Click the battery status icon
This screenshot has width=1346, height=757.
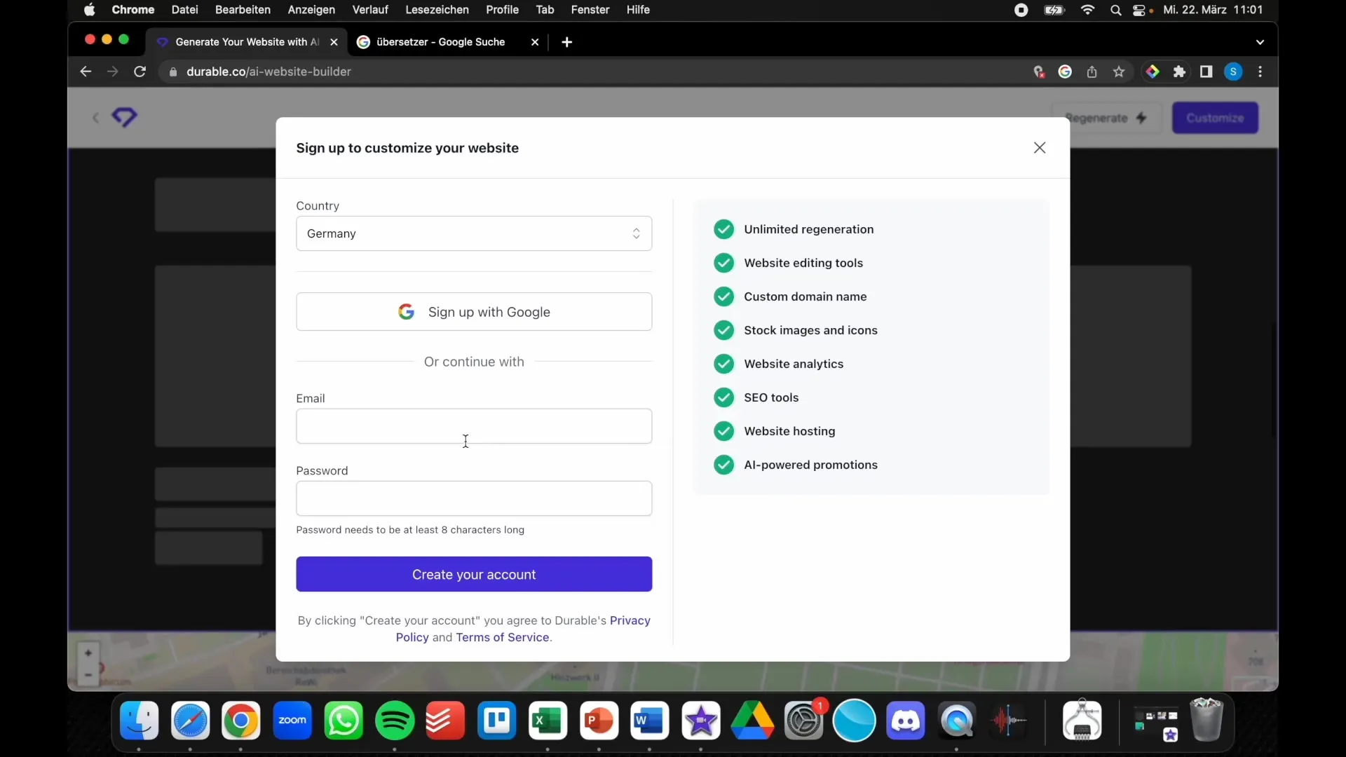[x=1055, y=10]
